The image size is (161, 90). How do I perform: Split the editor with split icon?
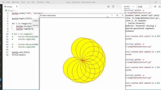113,6
